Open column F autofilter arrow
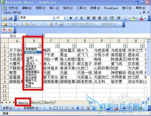151x116 pixels. click(108, 46)
